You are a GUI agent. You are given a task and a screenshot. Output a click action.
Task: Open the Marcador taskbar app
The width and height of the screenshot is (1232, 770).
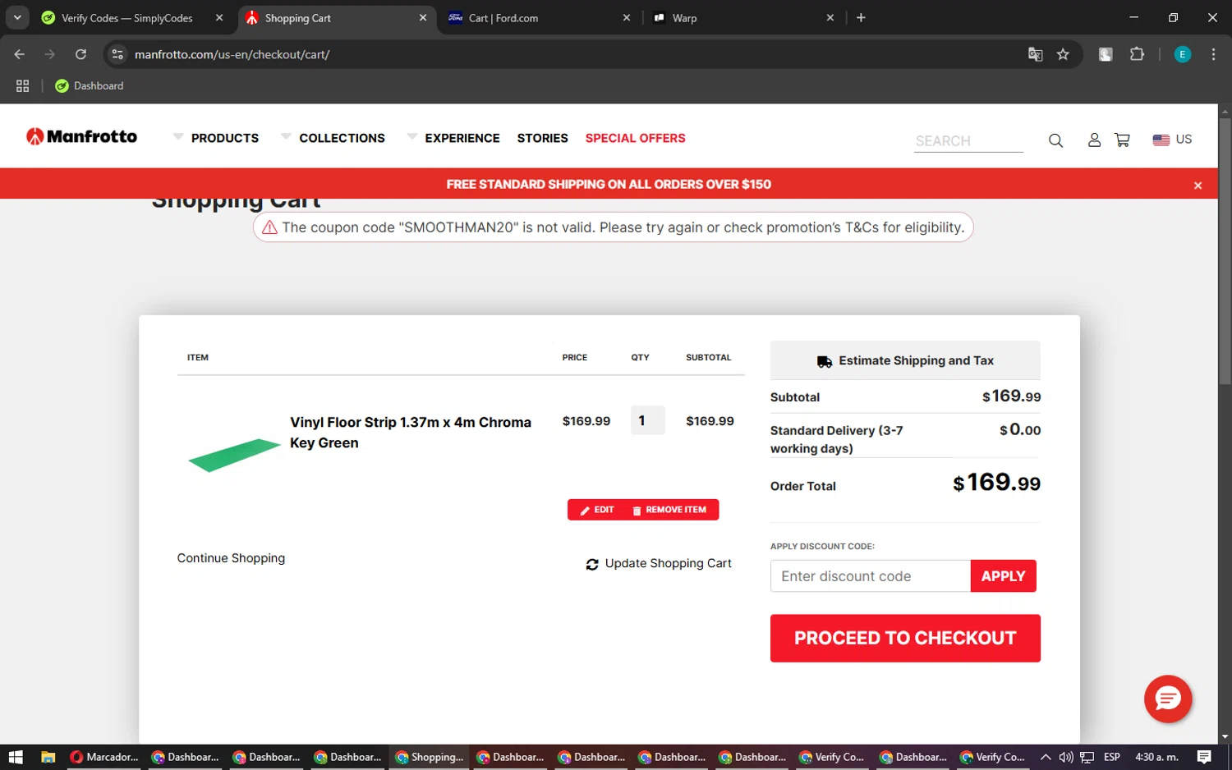[x=104, y=757]
